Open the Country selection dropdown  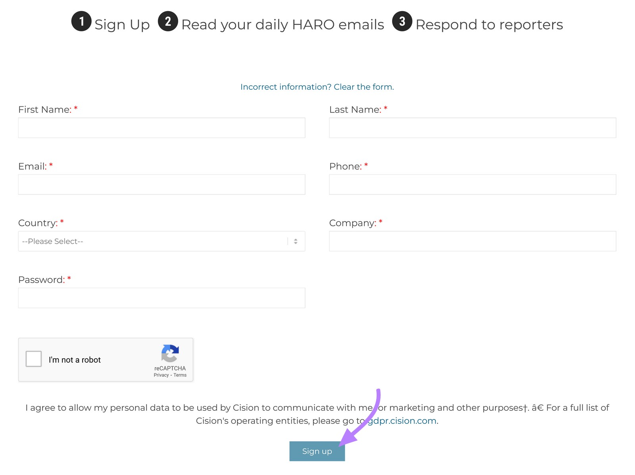[161, 241]
